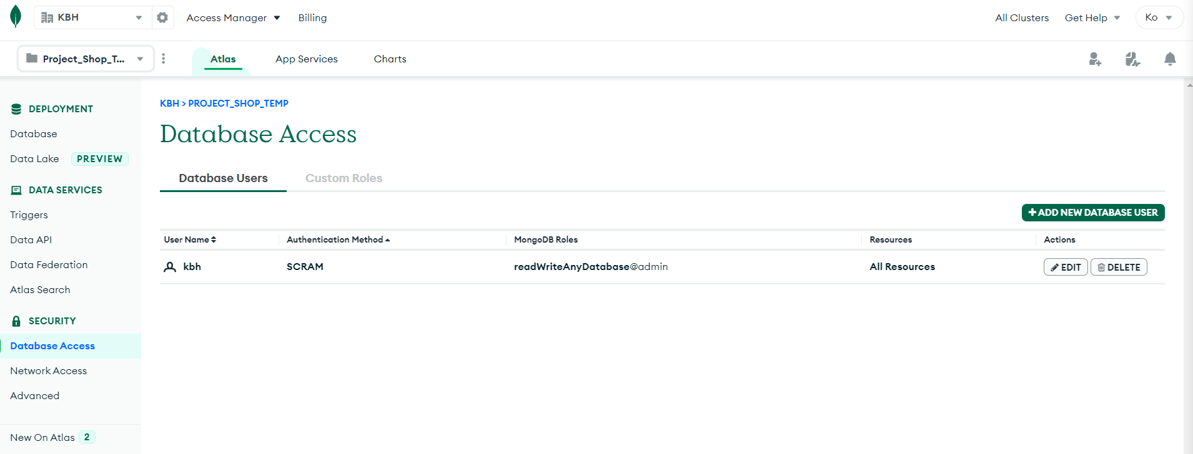Open Network Access in the sidebar

pos(48,370)
